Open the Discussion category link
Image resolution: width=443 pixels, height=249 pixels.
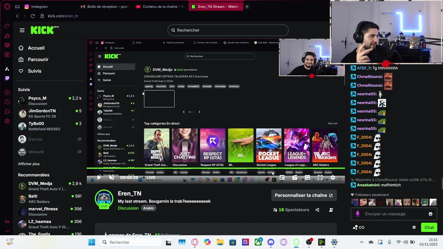pos(128,208)
